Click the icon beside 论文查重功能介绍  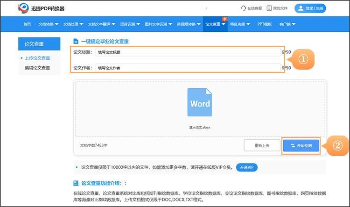(76, 183)
